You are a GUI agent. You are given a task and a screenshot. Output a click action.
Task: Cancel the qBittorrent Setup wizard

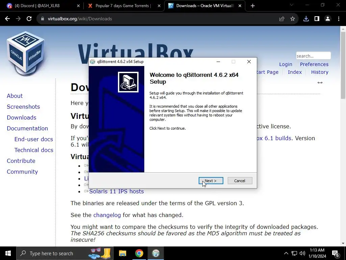(x=240, y=181)
